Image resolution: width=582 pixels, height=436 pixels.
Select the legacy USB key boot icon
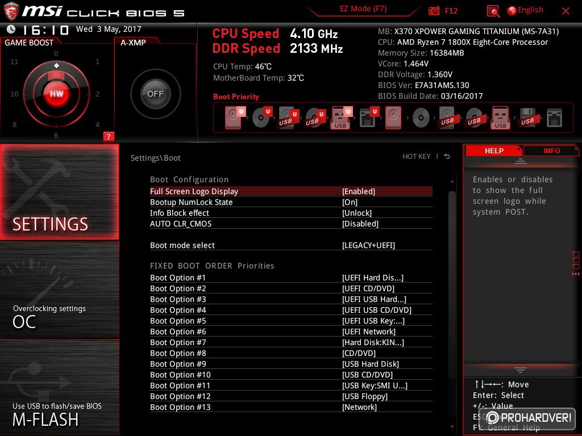(x=500, y=118)
